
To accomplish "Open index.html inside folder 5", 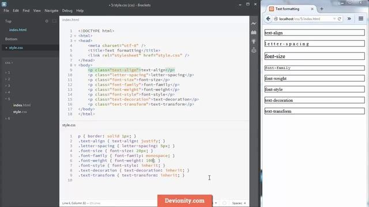I will pyautogui.click(x=22, y=105).
